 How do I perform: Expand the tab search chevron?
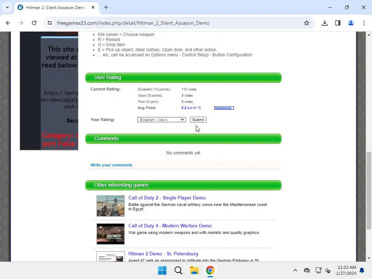(x=7, y=7)
